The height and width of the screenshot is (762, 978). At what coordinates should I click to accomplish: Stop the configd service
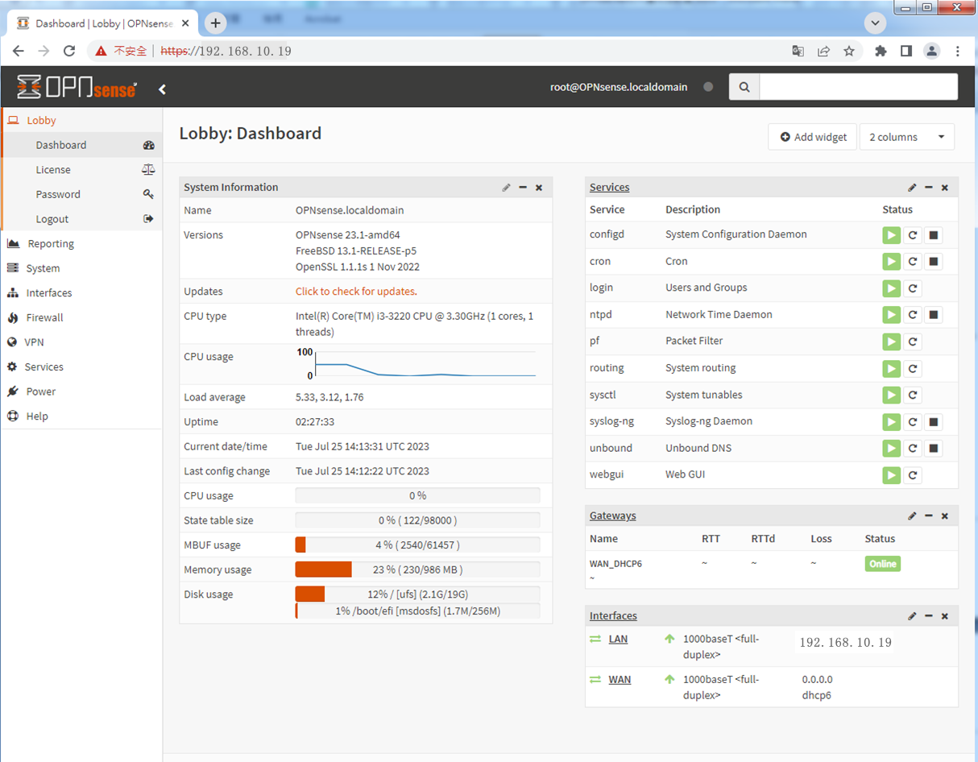pos(934,235)
